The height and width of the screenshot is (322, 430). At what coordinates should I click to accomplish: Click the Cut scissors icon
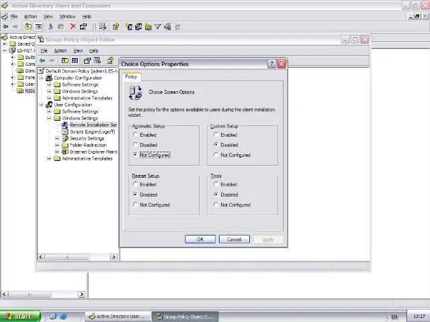[50, 27]
